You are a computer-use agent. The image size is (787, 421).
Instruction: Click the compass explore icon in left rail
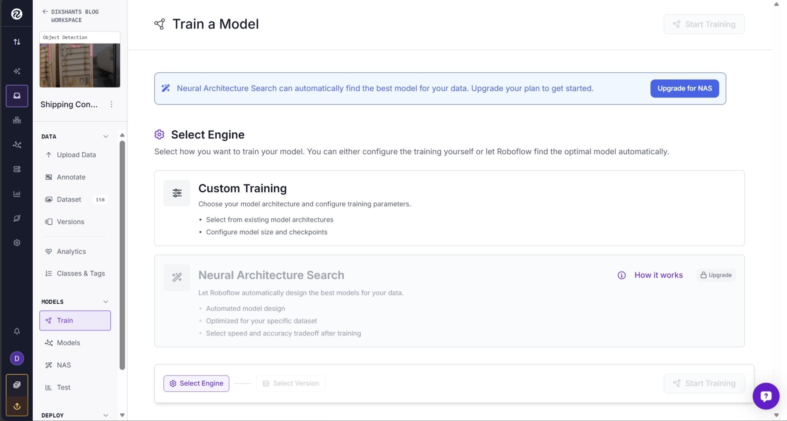pyautogui.click(x=17, y=218)
